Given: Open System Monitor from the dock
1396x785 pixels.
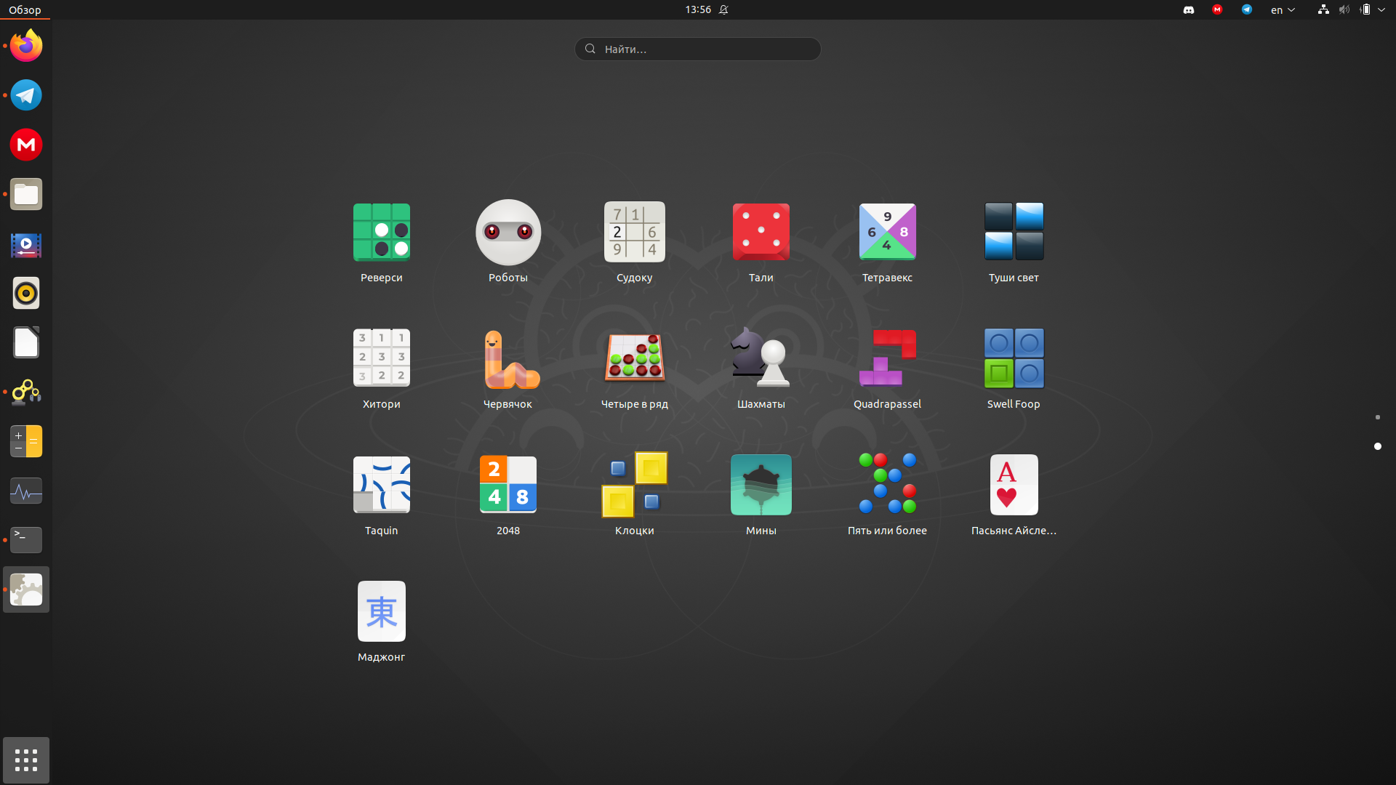Looking at the screenshot, I should pyautogui.click(x=26, y=491).
